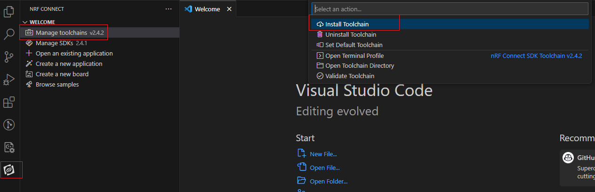Choose Uninstall Toolchain from the action list

450,34
